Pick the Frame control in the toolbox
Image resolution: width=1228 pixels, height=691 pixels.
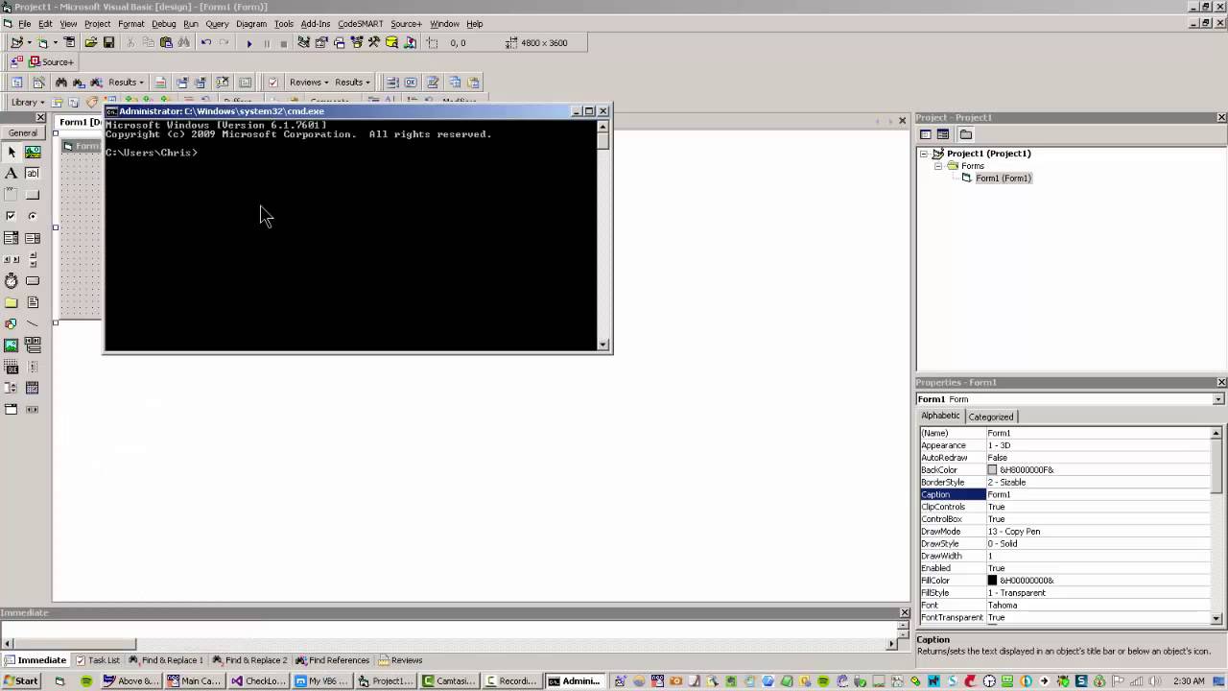point(12,195)
